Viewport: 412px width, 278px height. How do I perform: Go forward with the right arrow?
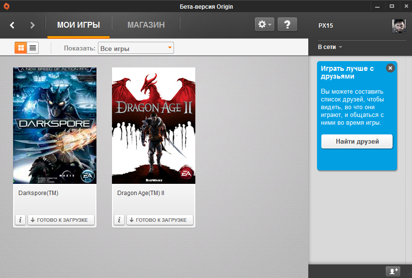(32, 25)
